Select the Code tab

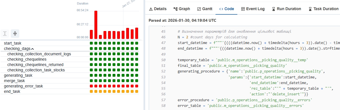[227, 9]
